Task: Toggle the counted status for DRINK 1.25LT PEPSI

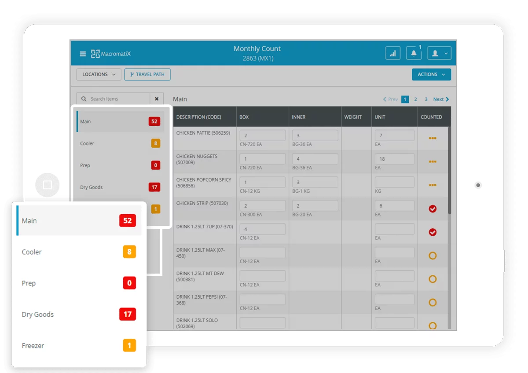Action: [433, 302]
